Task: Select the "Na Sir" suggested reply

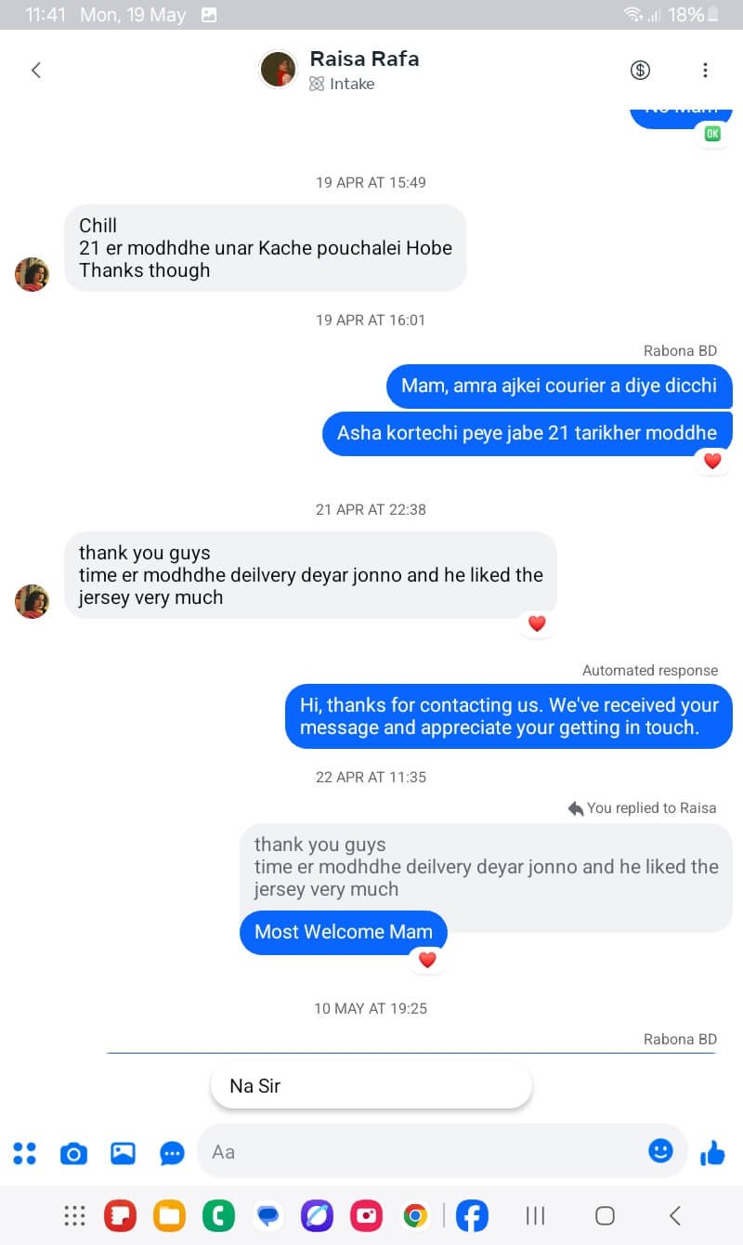Action: click(x=371, y=1086)
